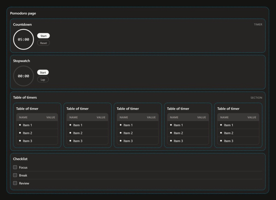Image resolution: width=276 pixels, height=200 pixels.
Task: Select Item 2 in the fifth timer table
Action: click(238, 133)
